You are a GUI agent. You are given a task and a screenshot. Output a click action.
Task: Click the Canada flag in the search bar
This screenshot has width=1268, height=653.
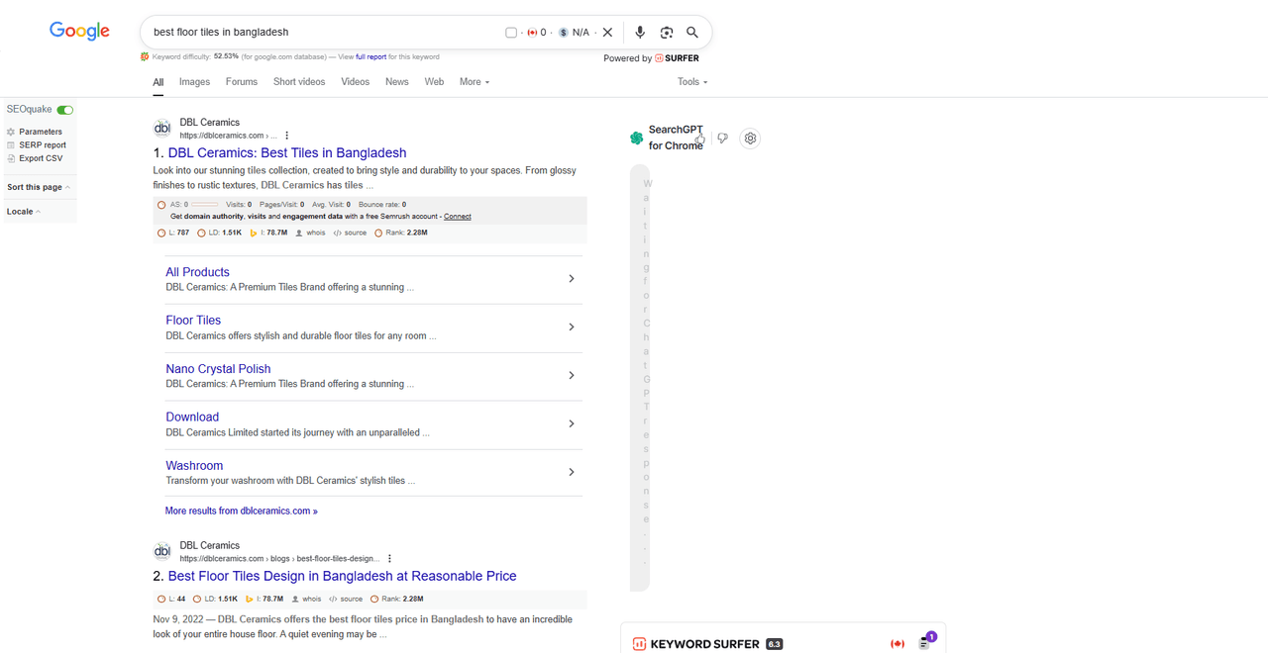pyautogui.click(x=532, y=33)
